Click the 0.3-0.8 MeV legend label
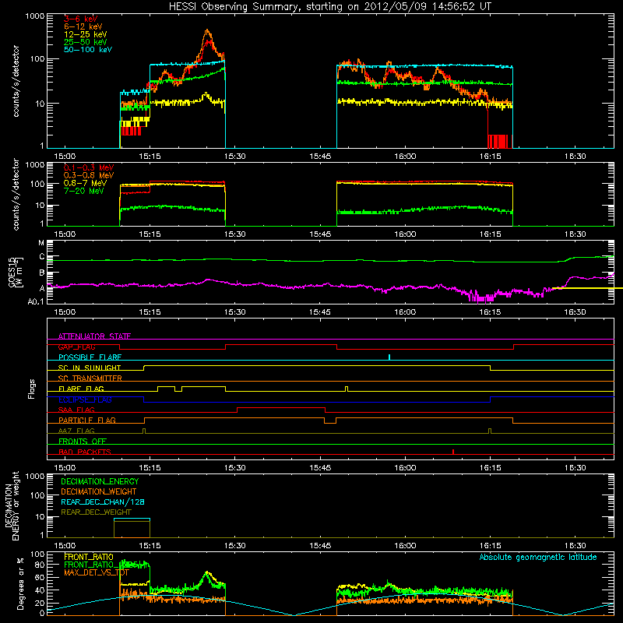Screen dimensions: 623x623 [x=89, y=175]
